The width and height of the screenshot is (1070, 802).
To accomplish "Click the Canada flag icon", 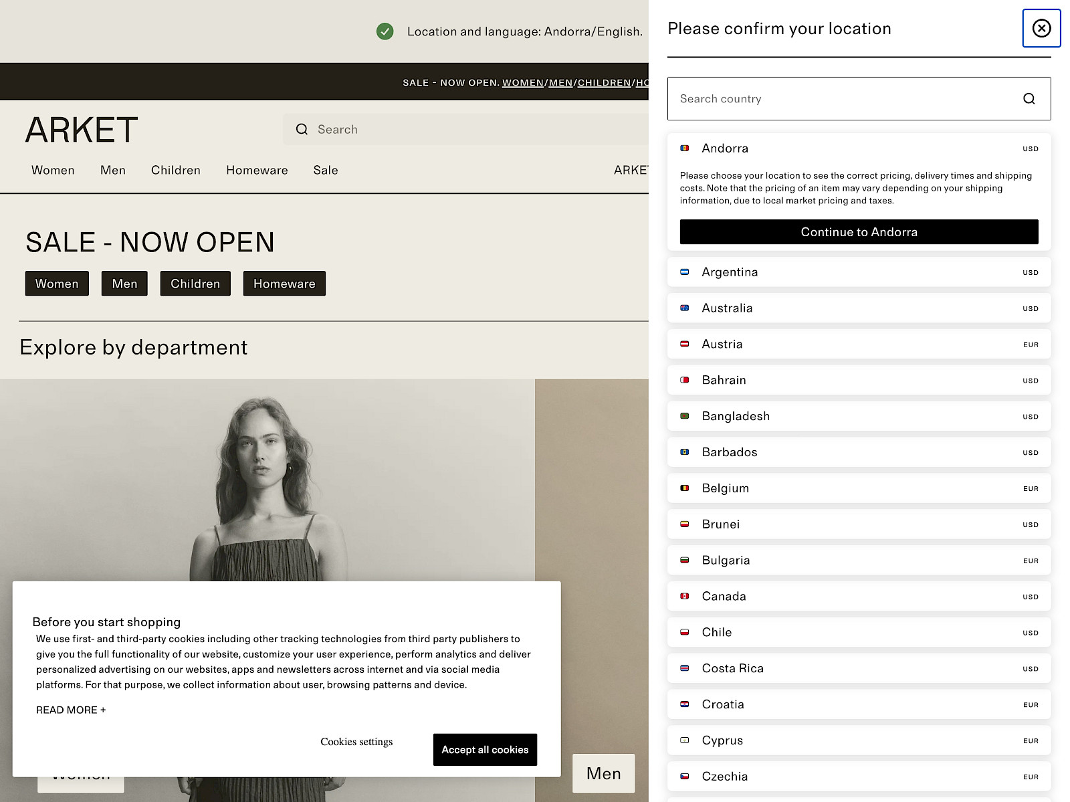I will [684, 596].
